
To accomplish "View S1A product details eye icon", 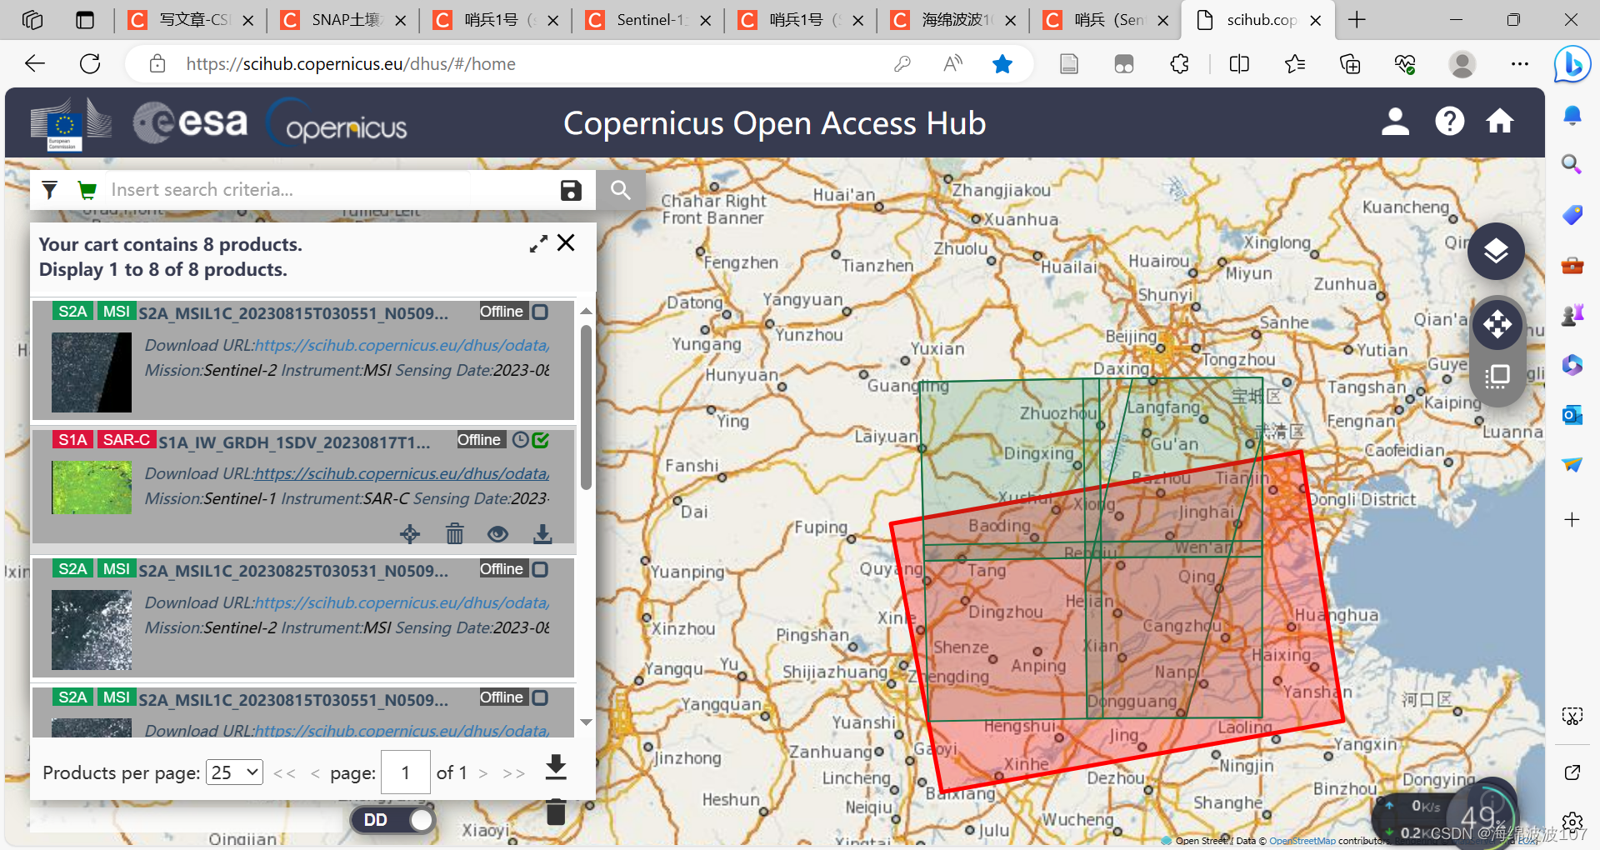I will click(x=498, y=534).
